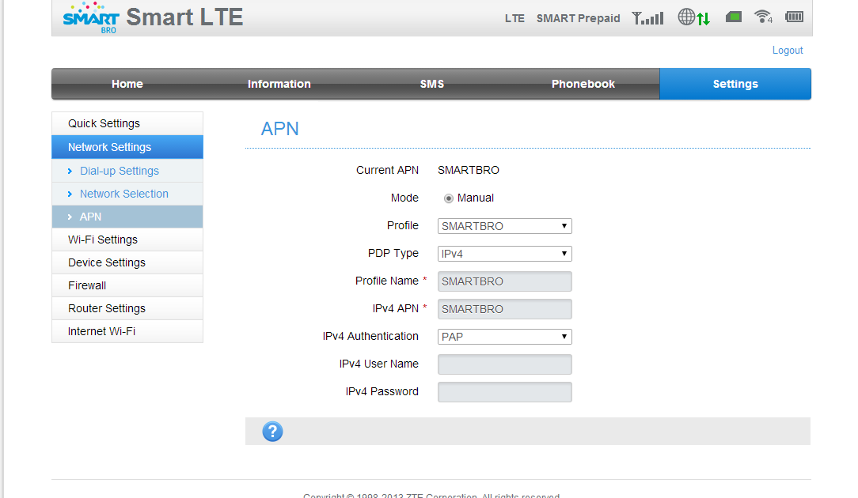This screenshot has width=858, height=498.
Task: Open the SMS tab
Action: (x=431, y=84)
